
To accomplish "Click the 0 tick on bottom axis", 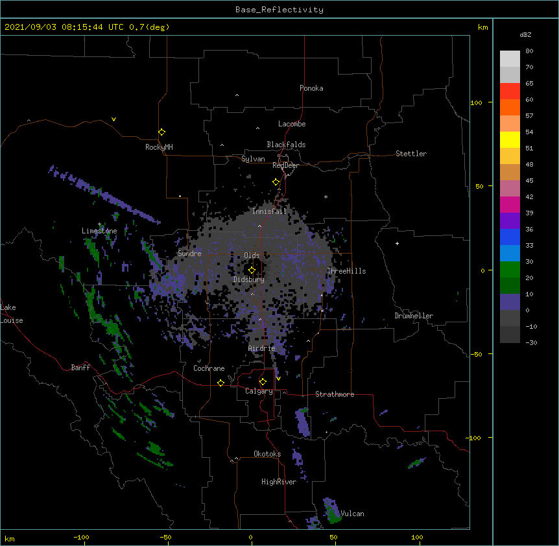I will click(x=250, y=537).
